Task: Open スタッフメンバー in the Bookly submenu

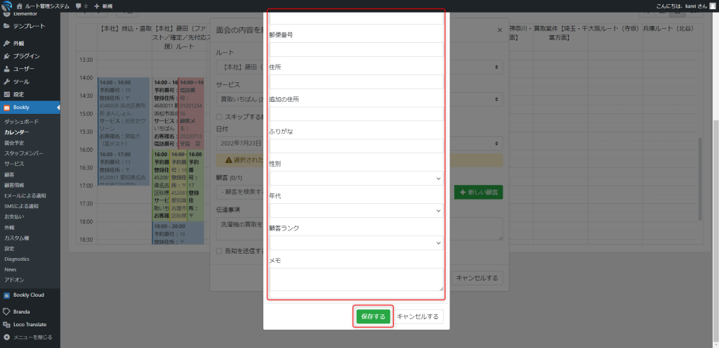Action: pos(24,153)
